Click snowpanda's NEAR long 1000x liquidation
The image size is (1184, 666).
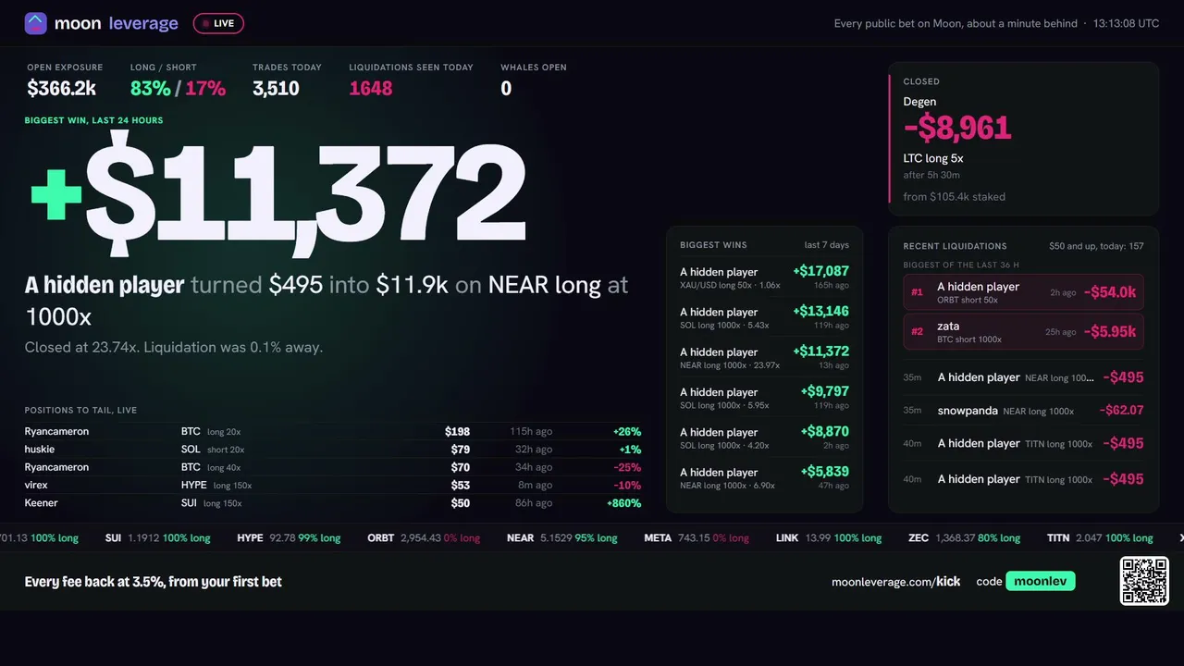coord(1023,411)
